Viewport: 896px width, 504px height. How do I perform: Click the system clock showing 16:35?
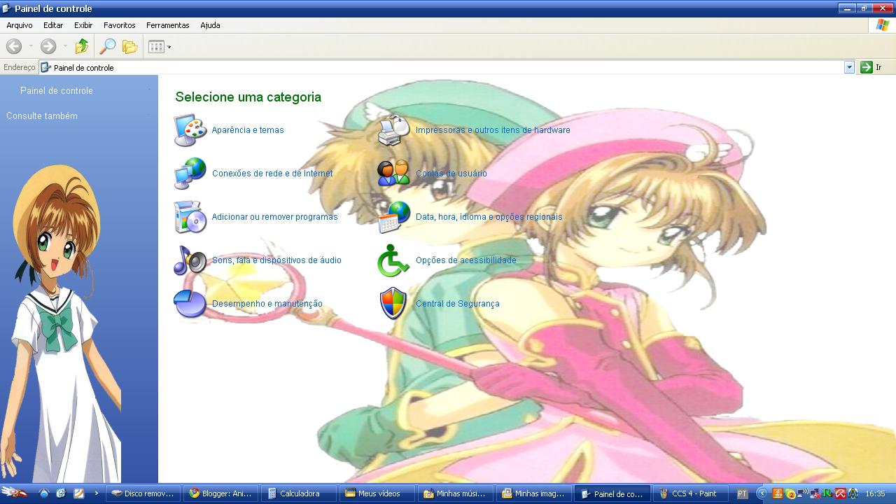pos(876,493)
